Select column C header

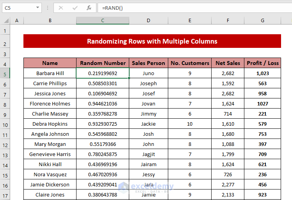click(x=103, y=20)
